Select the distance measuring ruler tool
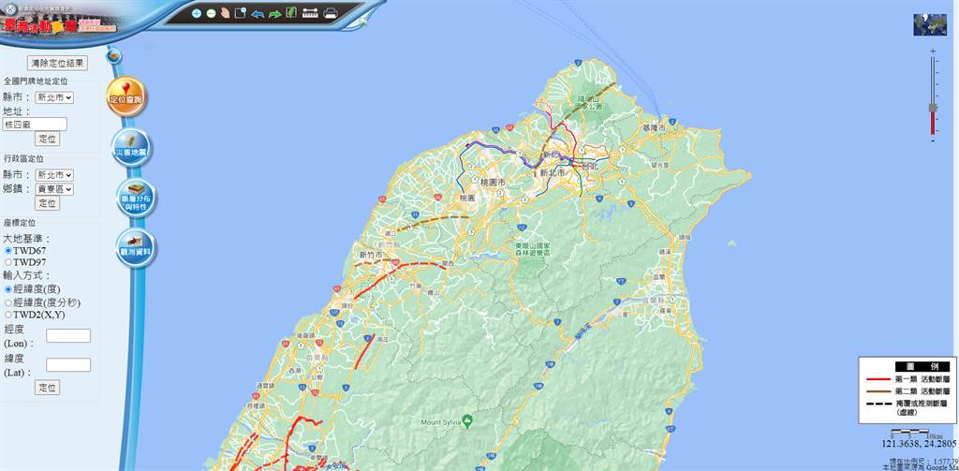This screenshot has width=959, height=471. tap(310, 13)
